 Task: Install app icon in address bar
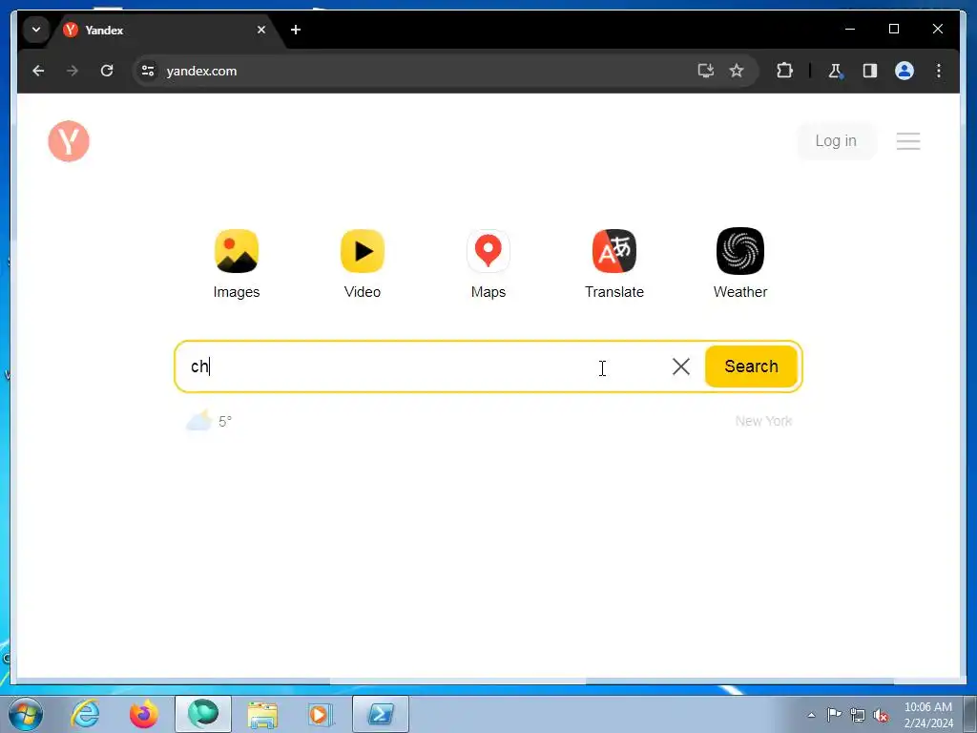[x=705, y=71]
